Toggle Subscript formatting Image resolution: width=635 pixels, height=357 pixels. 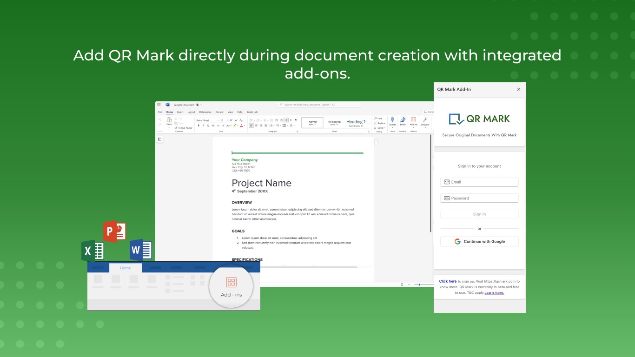tap(218, 126)
